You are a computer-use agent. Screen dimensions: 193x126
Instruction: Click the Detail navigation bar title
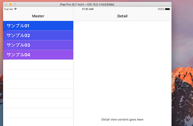[122, 16]
